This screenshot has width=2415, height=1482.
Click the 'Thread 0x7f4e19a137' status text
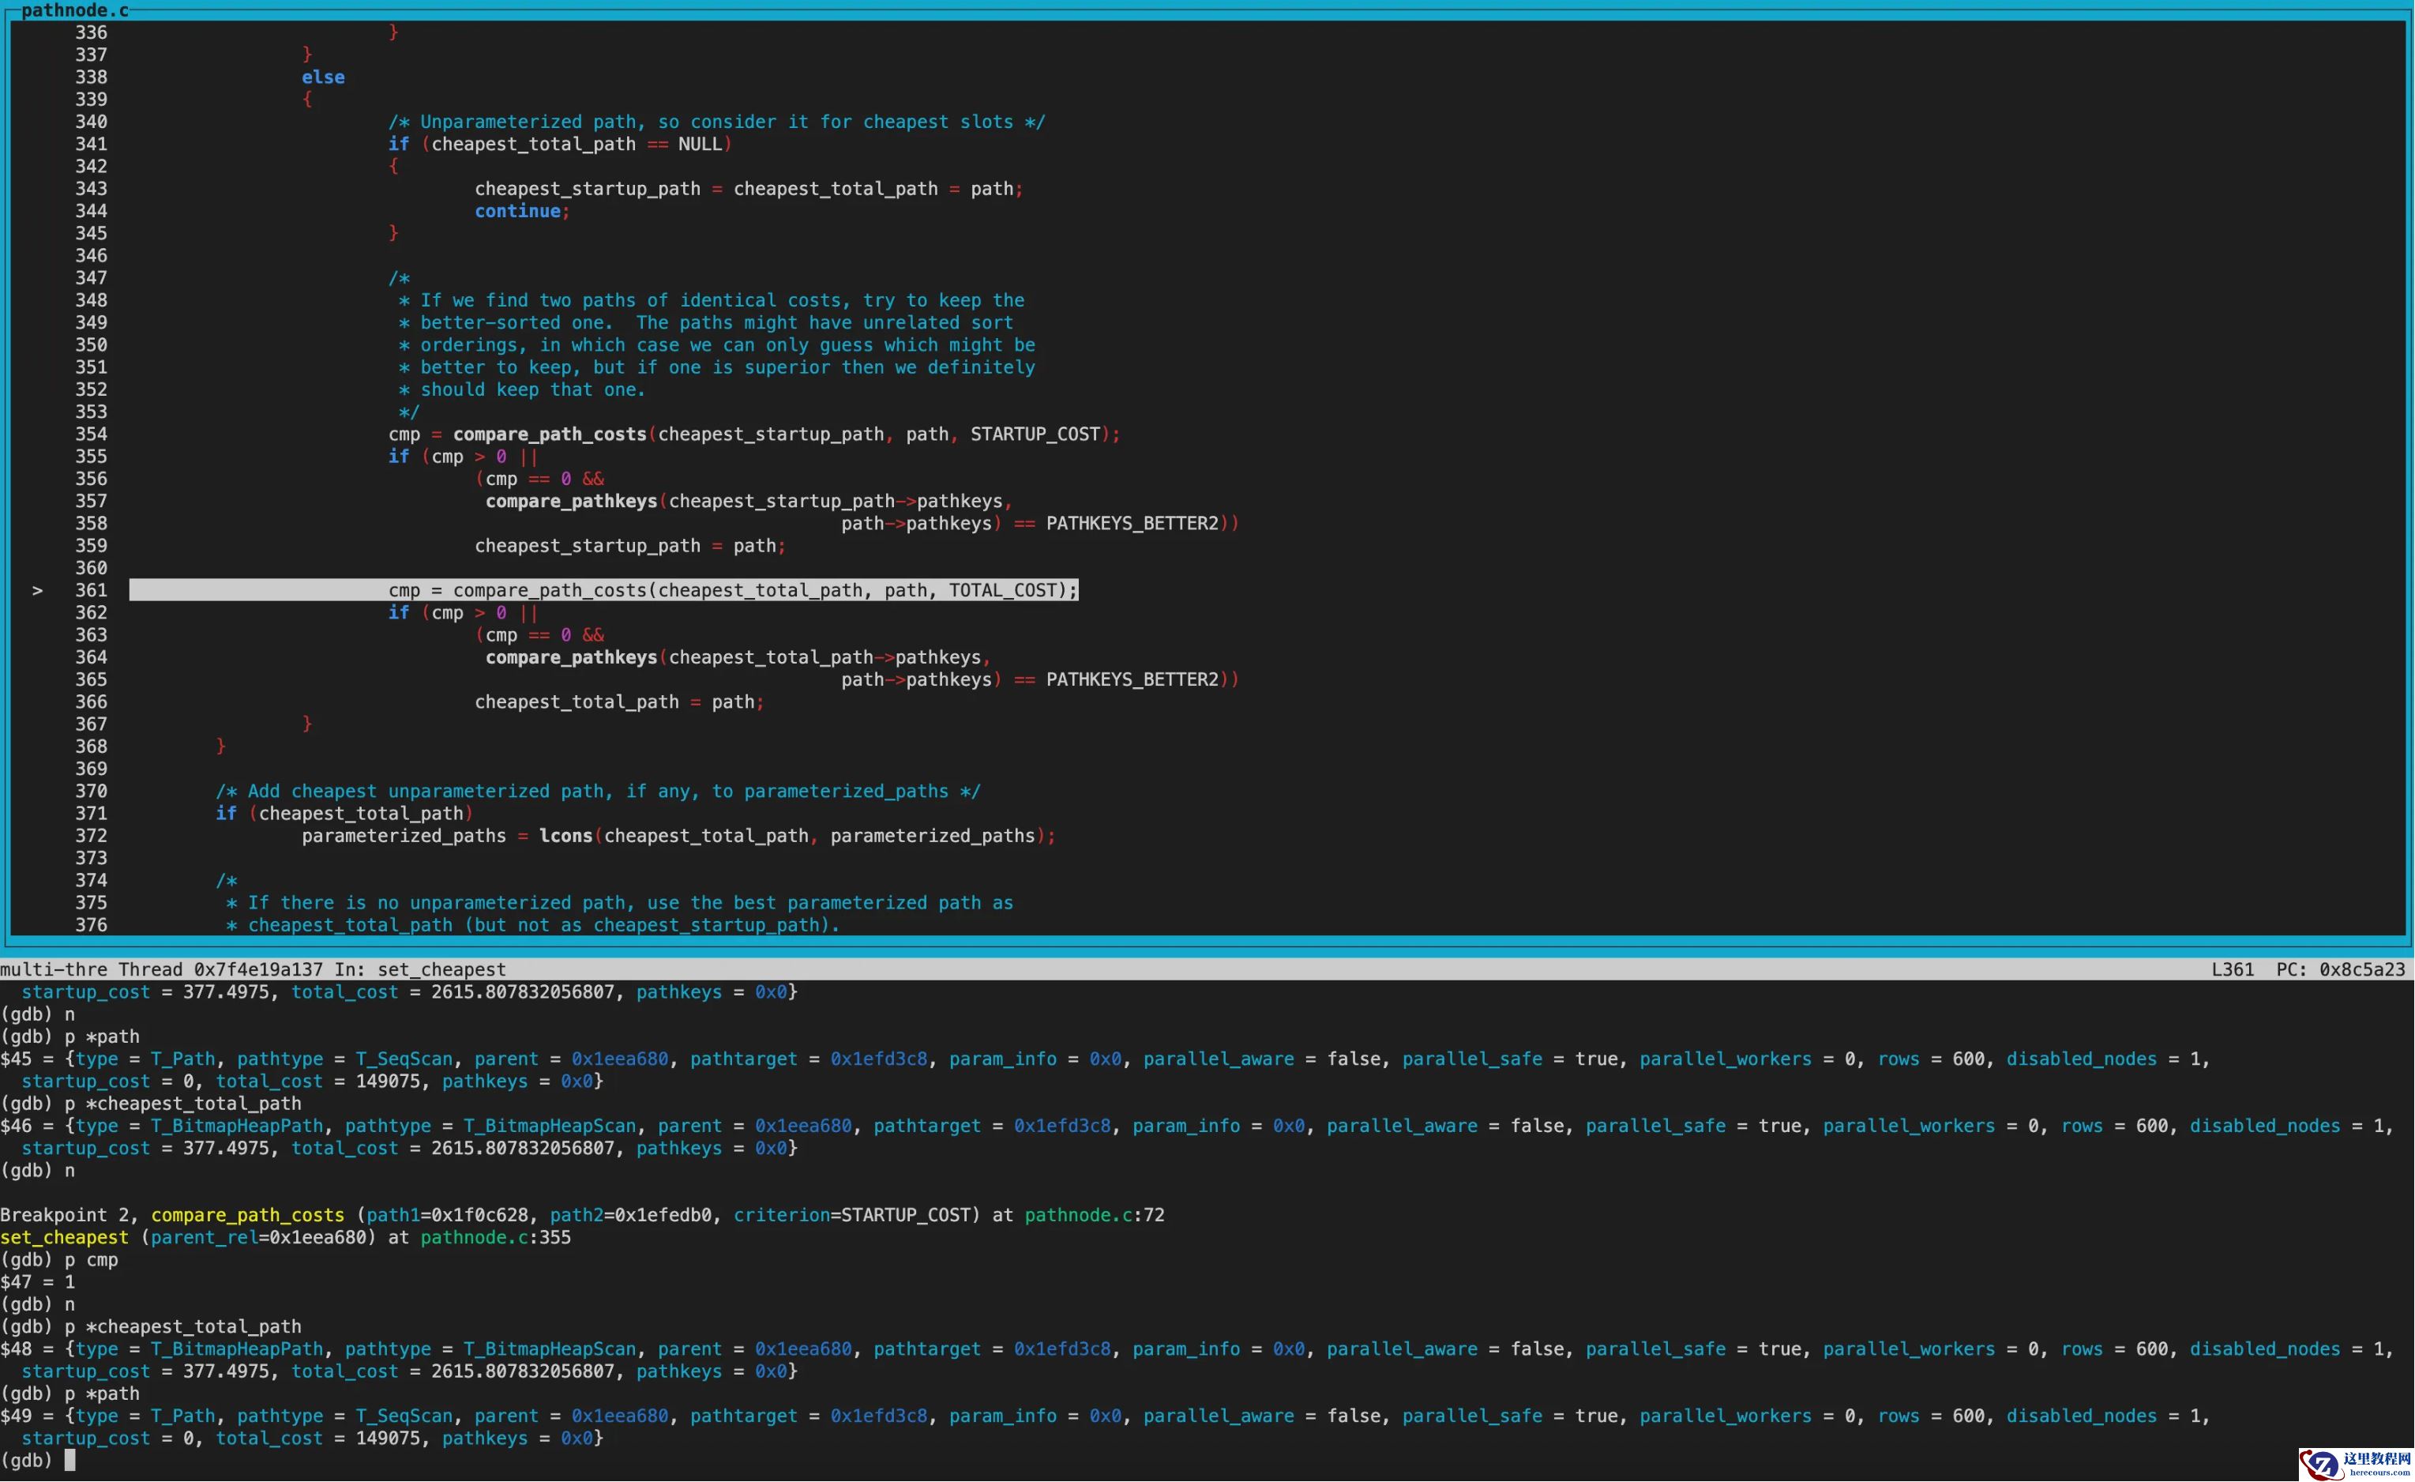220,969
